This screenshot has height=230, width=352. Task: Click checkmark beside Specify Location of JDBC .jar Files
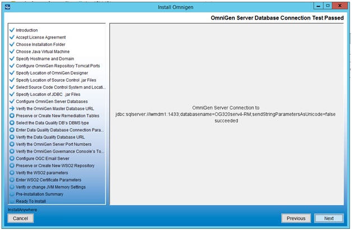point(12,94)
